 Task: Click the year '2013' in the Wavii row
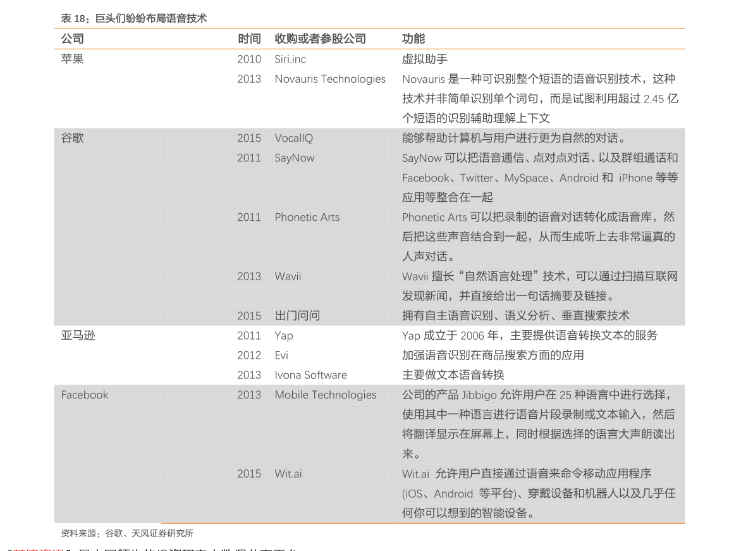pos(249,276)
